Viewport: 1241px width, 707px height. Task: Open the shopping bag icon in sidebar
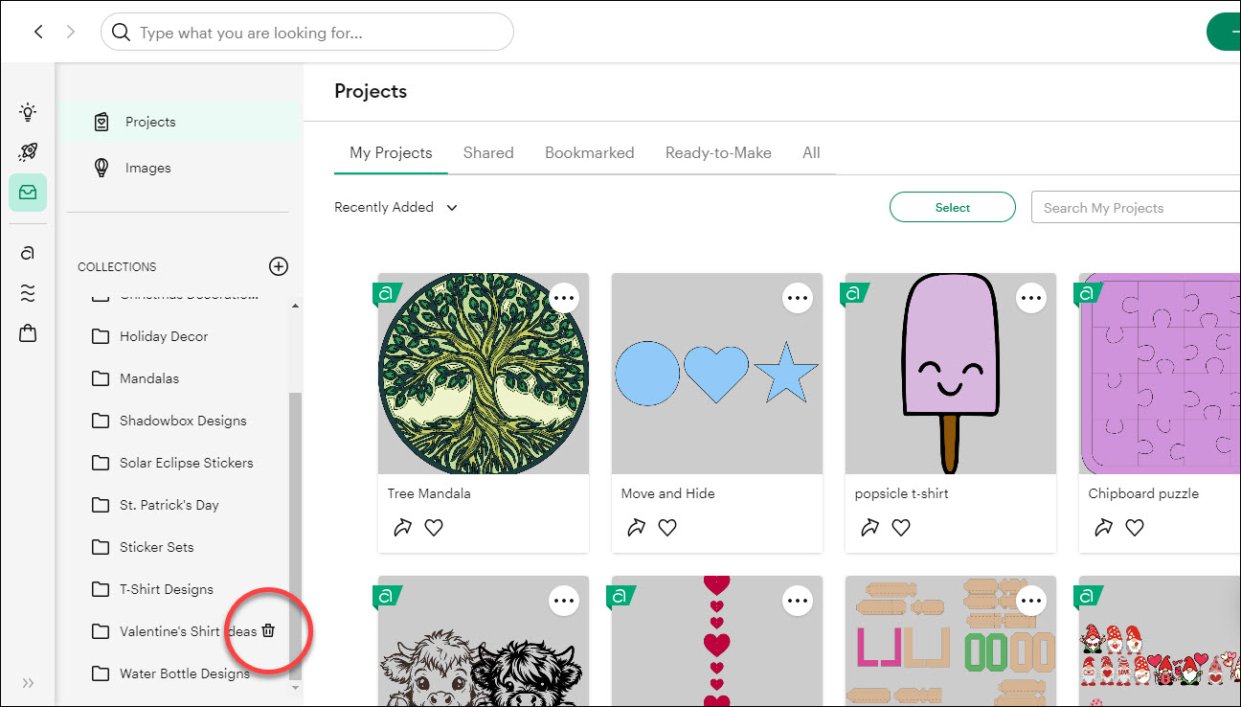[28, 333]
